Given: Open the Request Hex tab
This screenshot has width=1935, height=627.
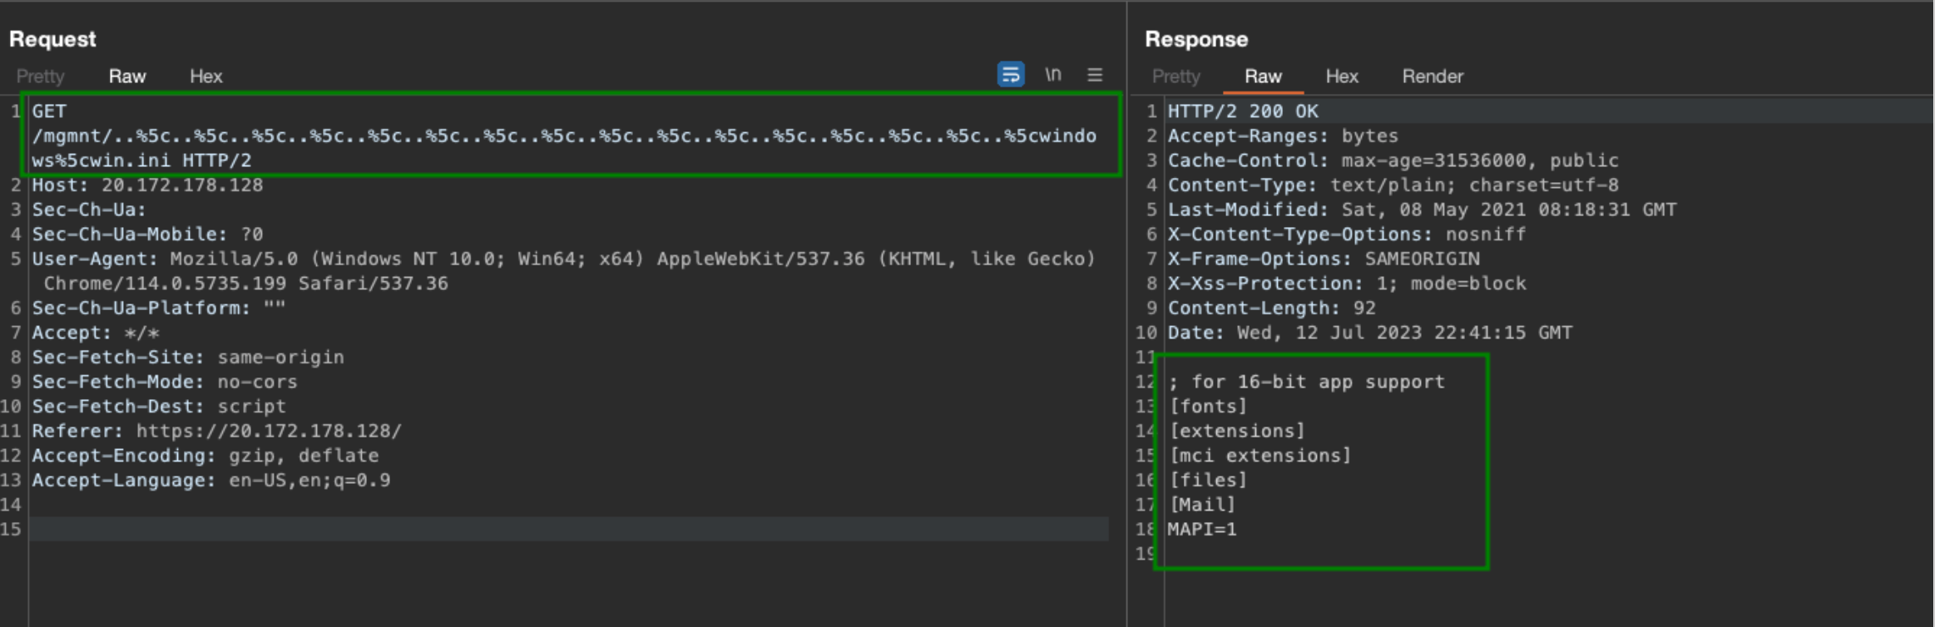Looking at the screenshot, I should click(x=205, y=77).
